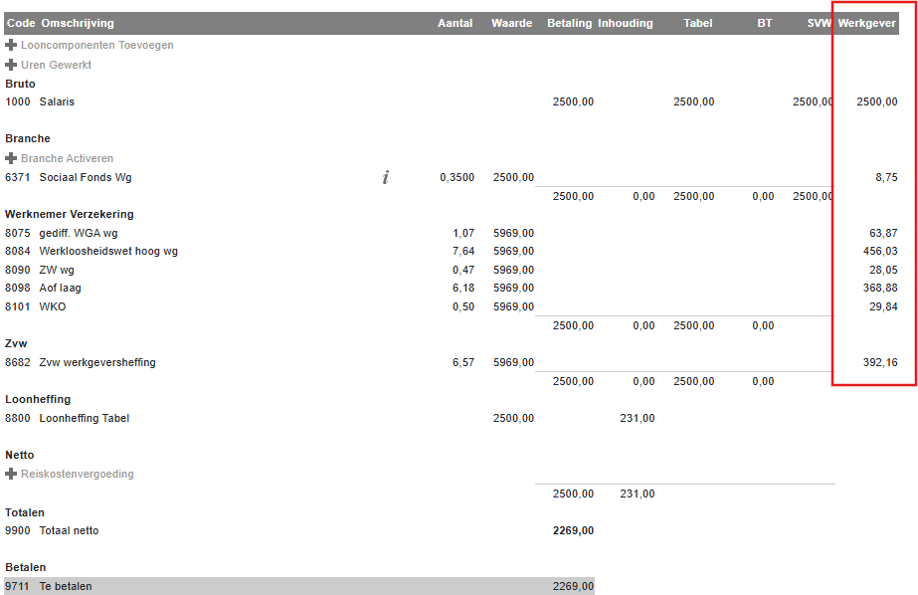
Task: Click the Werkgever column header
Action: pyautogui.click(x=867, y=23)
